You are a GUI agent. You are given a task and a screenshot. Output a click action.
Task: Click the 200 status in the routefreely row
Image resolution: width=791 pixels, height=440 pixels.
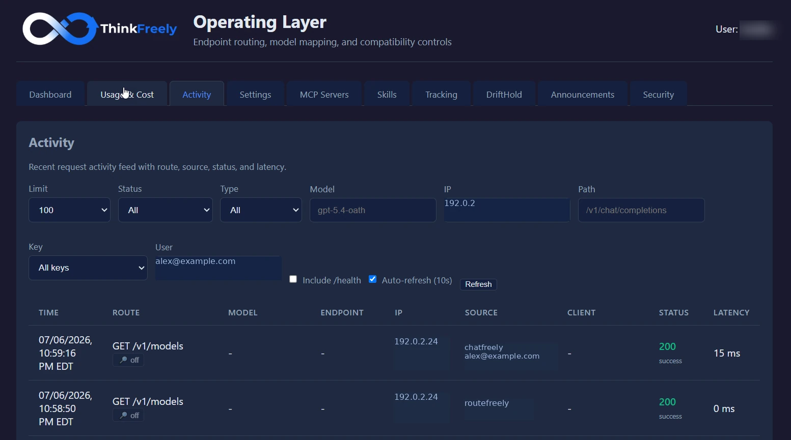pyautogui.click(x=667, y=402)
